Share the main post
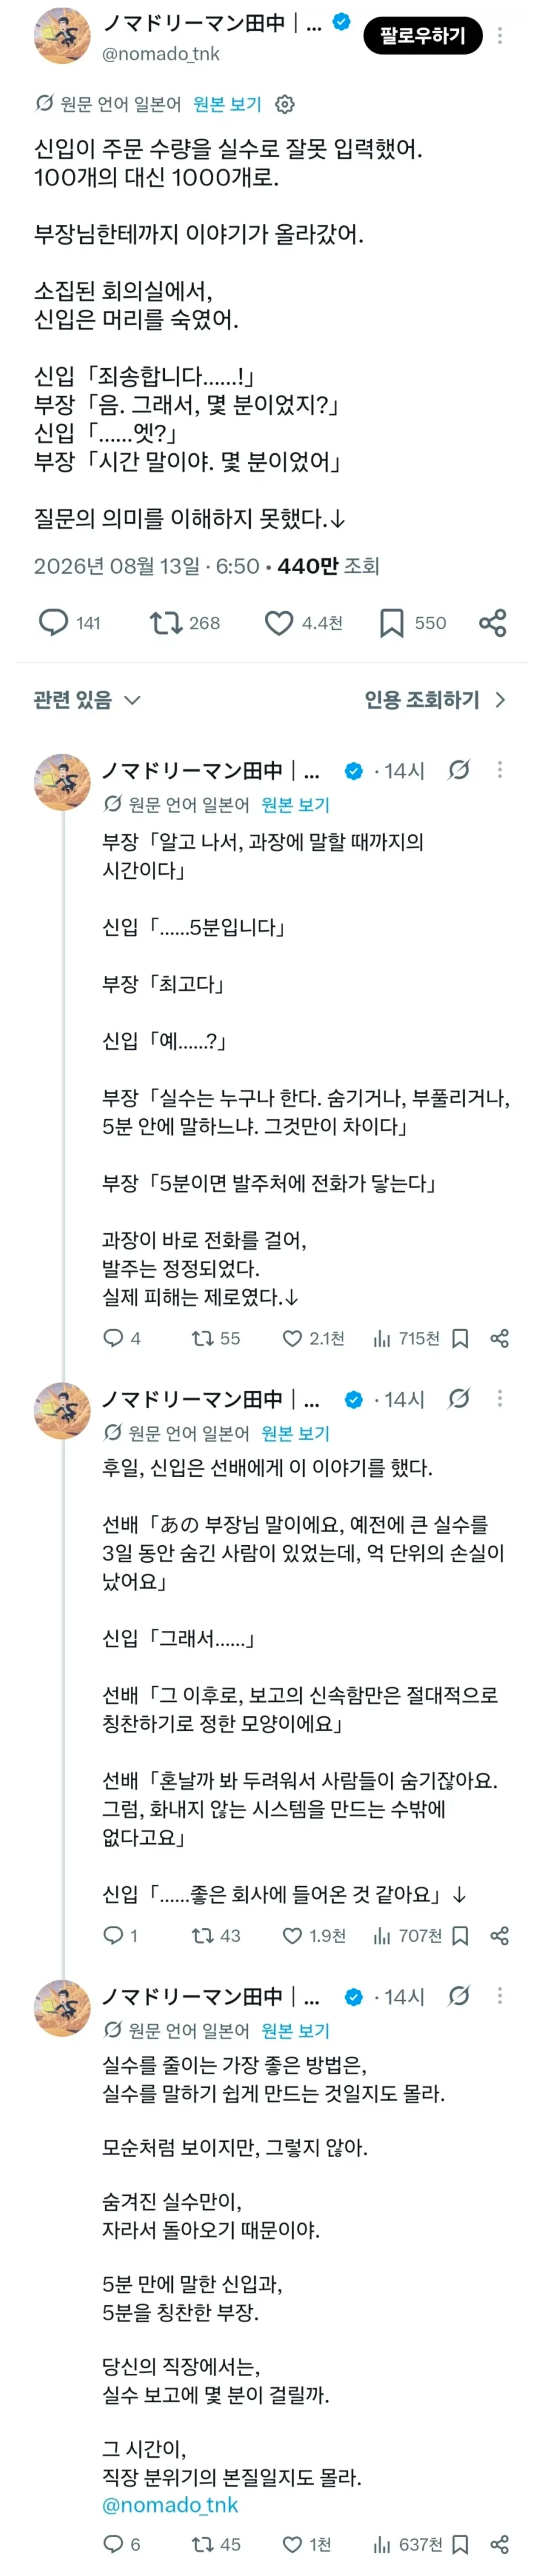 click(493, 623)
